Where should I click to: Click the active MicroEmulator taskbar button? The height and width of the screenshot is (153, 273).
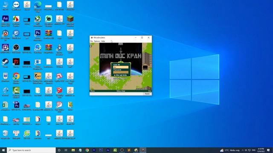(143, 150)
